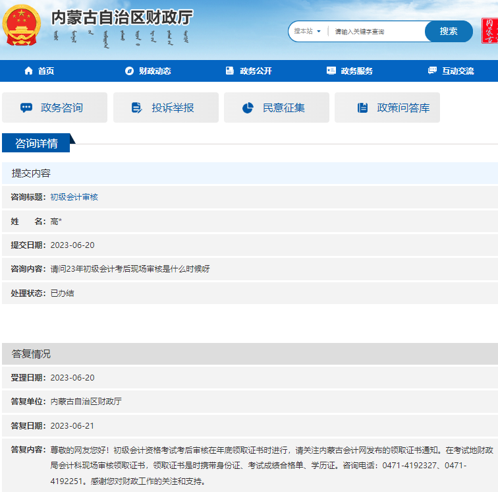Click the compass icon beside 财政动态
This screenshot has width=498, height=492.
129,71
